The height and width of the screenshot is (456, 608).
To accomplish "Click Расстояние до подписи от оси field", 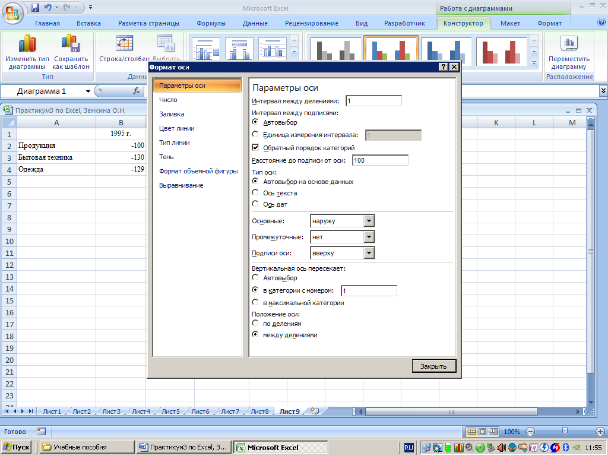I will 380,160.
